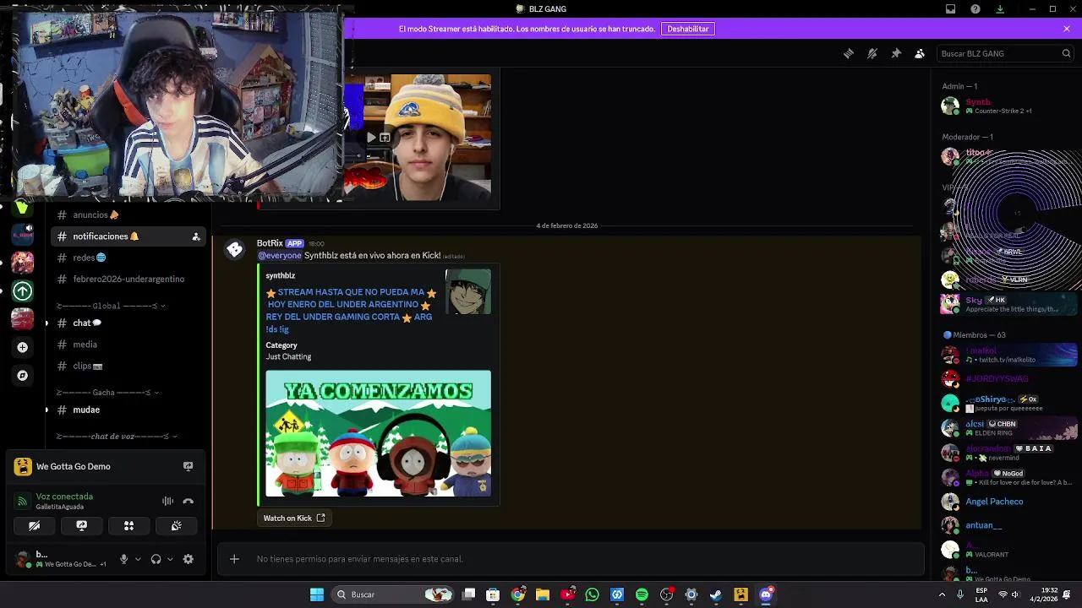
Task: Open pinned messages with the pin icon
Action: point(896,53)
